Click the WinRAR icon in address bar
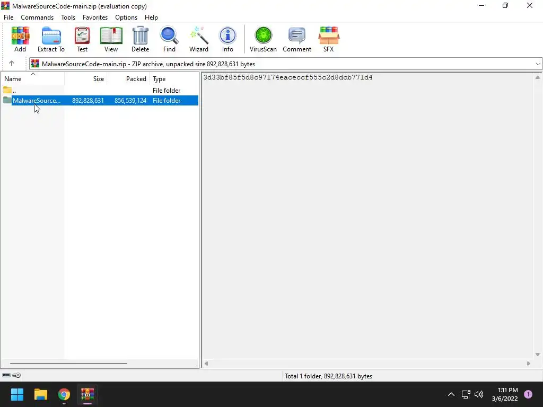 click(x=35, y=64)
